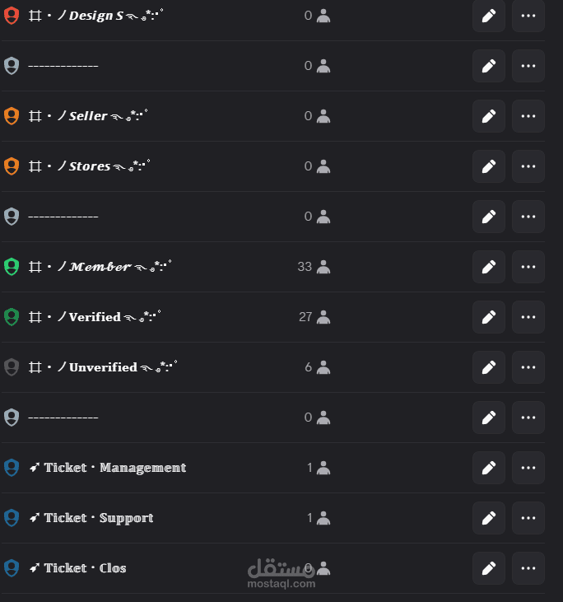
Task: Click the pencil icon for Stores role
Action: [x=489, y=166]
